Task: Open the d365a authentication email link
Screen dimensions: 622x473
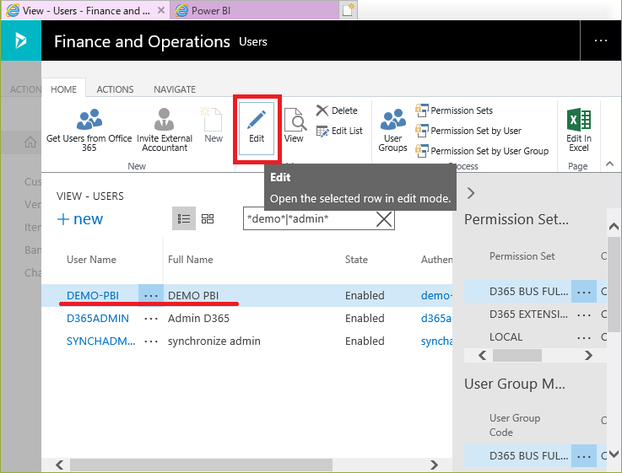Action: click(x=436, y=318)
